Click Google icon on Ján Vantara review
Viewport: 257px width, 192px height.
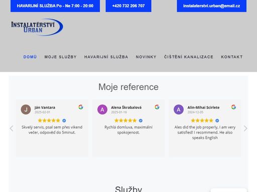click(81, 107)
